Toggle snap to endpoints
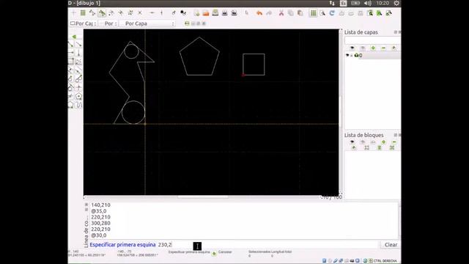This screenshot has height=264, width=469. 92,13
